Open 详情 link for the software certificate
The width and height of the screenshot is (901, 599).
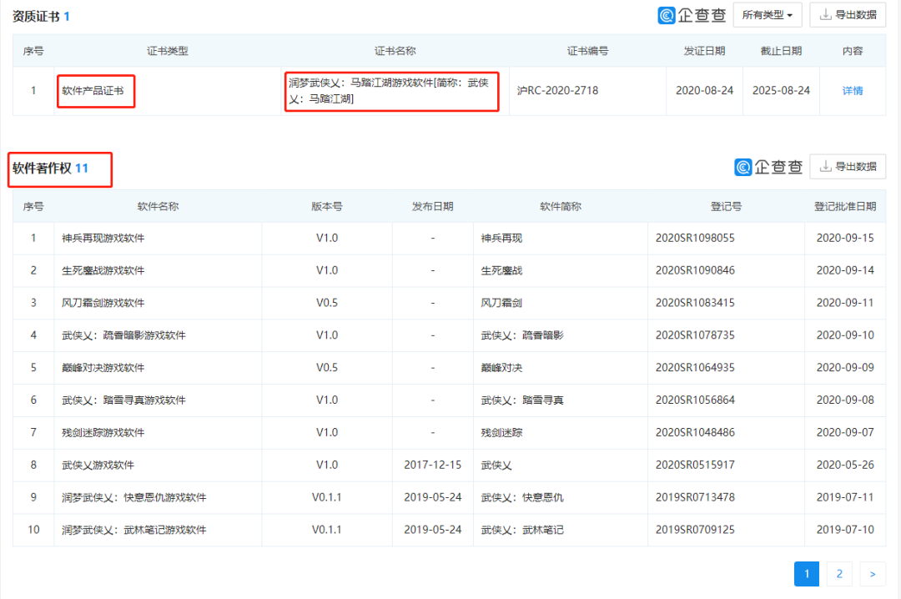(x=852, y=91)
